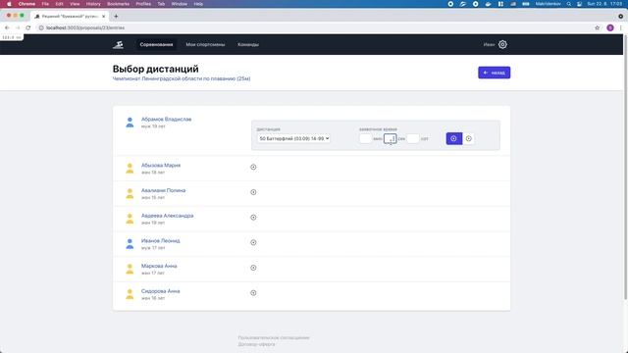The width and height of the screenshot is (628, 353).
Task: Click the назад button
Action: [x=494, y=73]
